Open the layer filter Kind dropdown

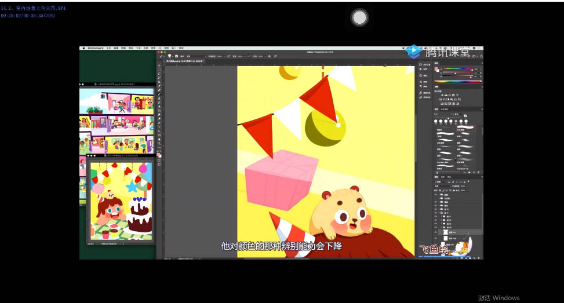(x=440, y=182)
